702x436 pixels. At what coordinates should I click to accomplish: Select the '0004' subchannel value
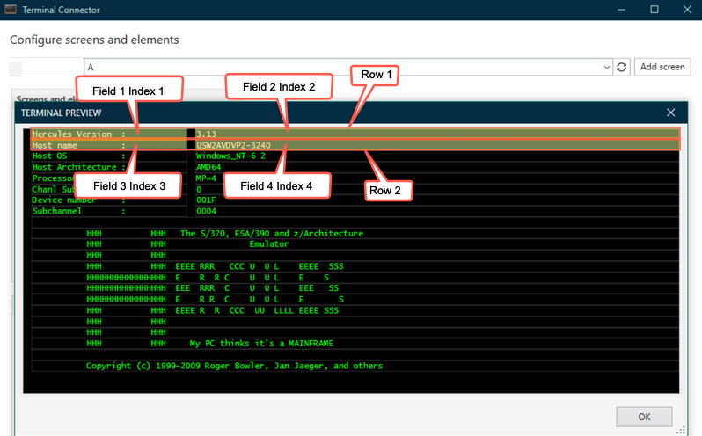click(437, 211)
